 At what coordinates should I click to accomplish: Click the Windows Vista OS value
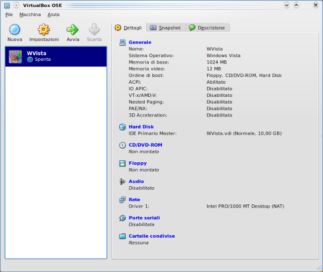224,56
